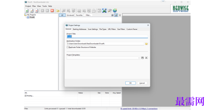Confirm Project Settings with OK button

(x=130, y=83)
